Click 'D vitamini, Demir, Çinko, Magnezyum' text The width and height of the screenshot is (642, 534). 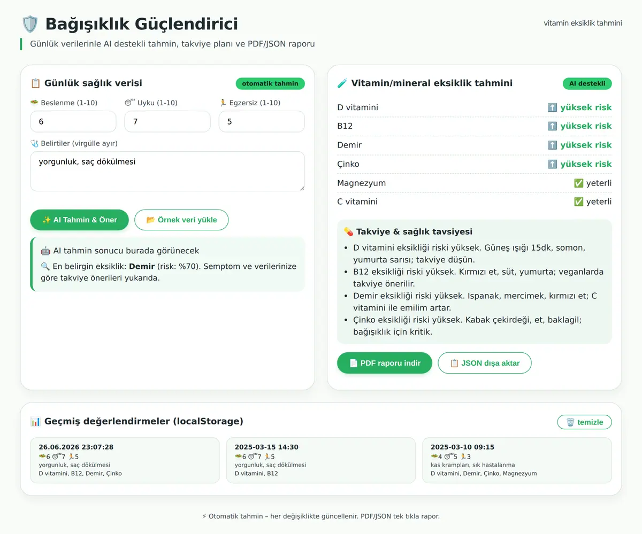point(484,474)
